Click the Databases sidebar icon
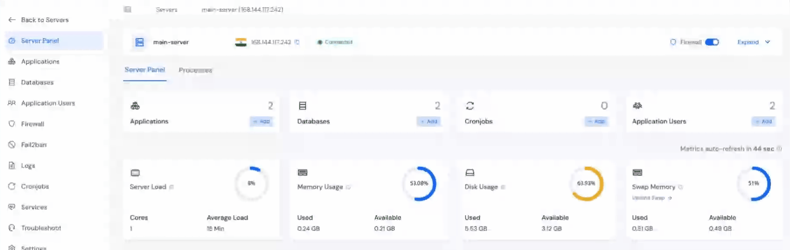790x250 pixels. pyautogui.click(x=12, y=82)
